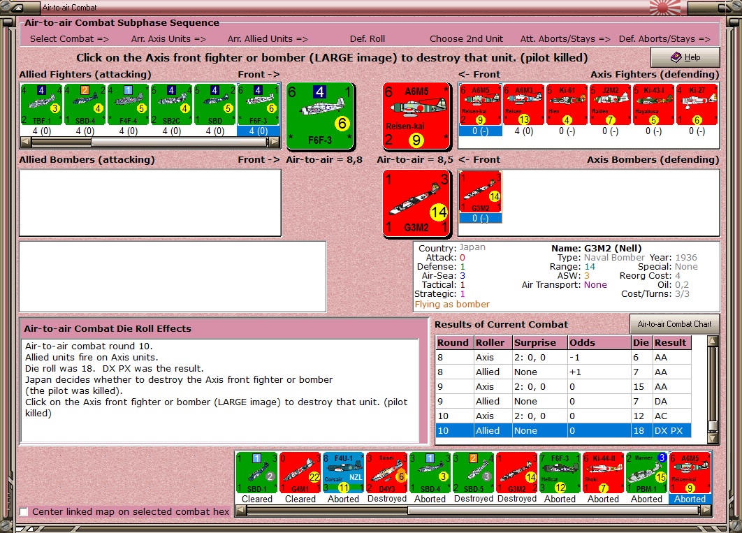Click the Odds column header
The image size is (742, 533).
point(599,342)
